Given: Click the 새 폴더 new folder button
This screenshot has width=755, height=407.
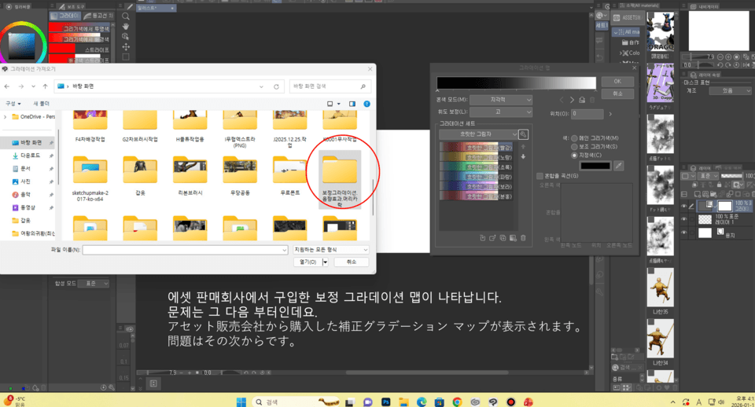Looking at the screenshot, I should [x=42, y=104].
